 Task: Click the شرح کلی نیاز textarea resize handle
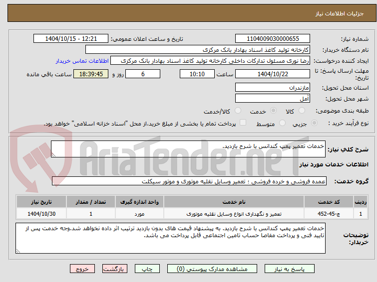tap(53, 155)
